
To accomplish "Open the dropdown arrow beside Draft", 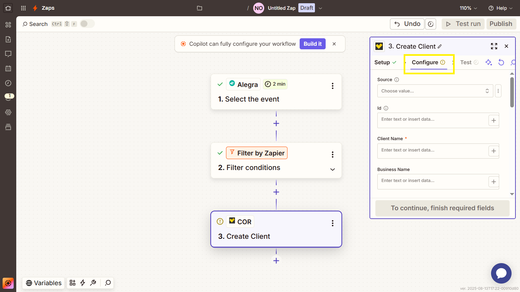I will pos(320,8).
